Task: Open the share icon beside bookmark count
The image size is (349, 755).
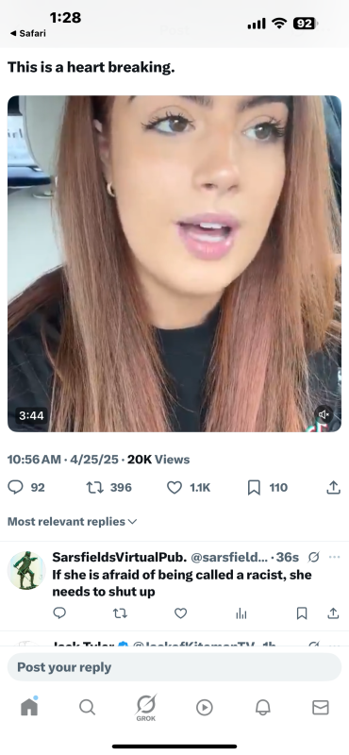Action: (333, 487)
